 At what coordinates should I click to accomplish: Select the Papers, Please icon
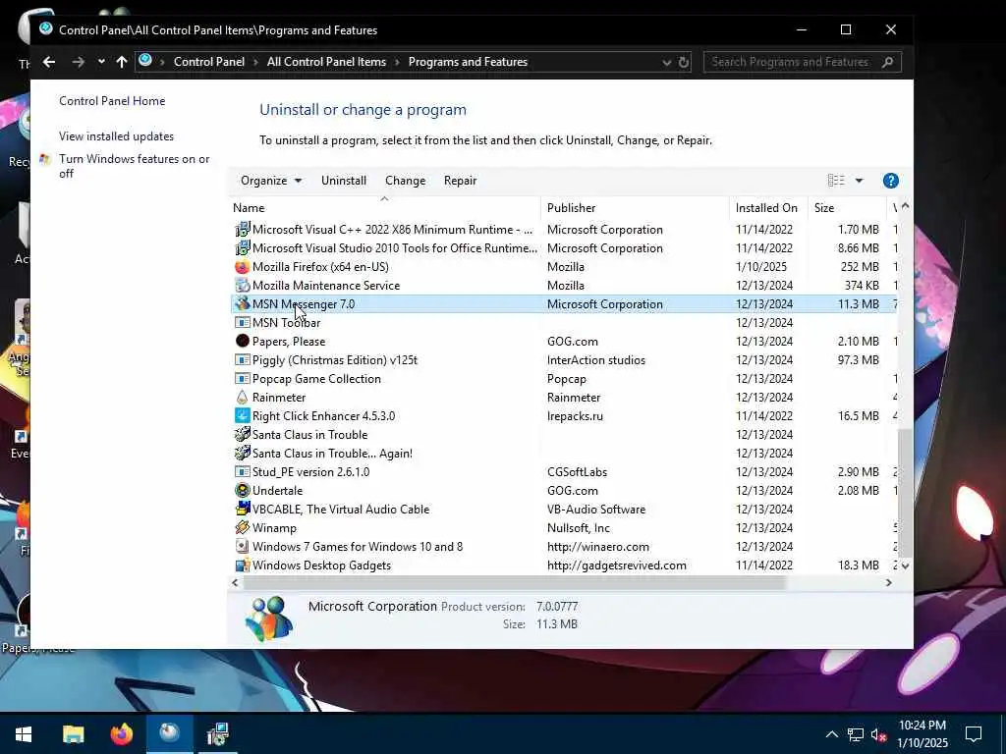pos(242,341)
